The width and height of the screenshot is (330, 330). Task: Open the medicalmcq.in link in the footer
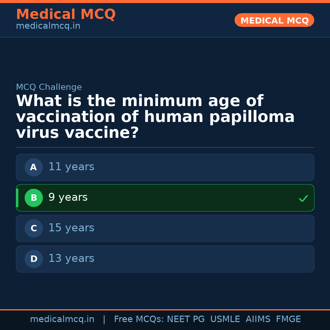click(x=62, y=319)
